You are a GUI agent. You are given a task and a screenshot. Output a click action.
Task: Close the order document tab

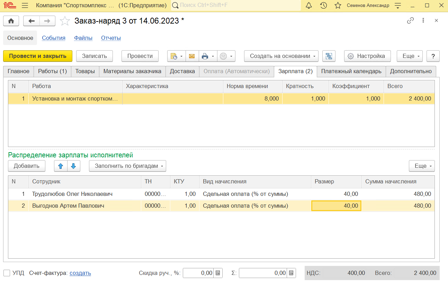pos(436,20)
